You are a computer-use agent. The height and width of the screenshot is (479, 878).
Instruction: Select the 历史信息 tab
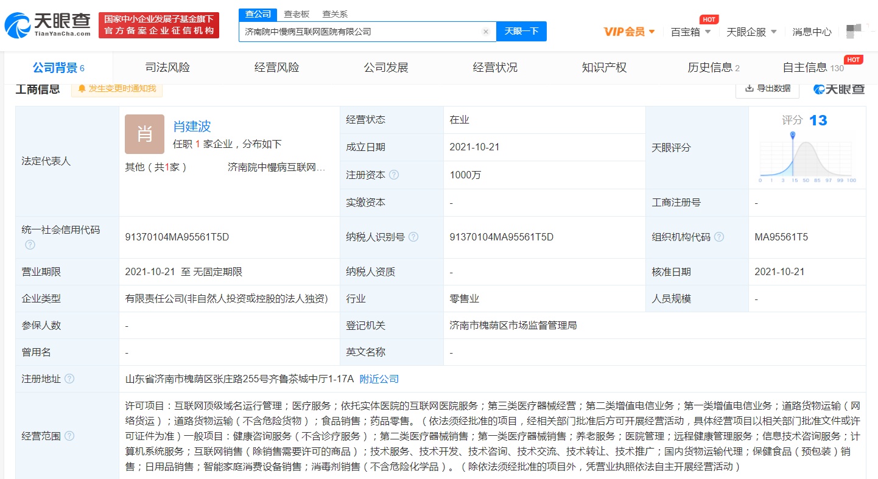pyautogui.click(x=714, y=68)
